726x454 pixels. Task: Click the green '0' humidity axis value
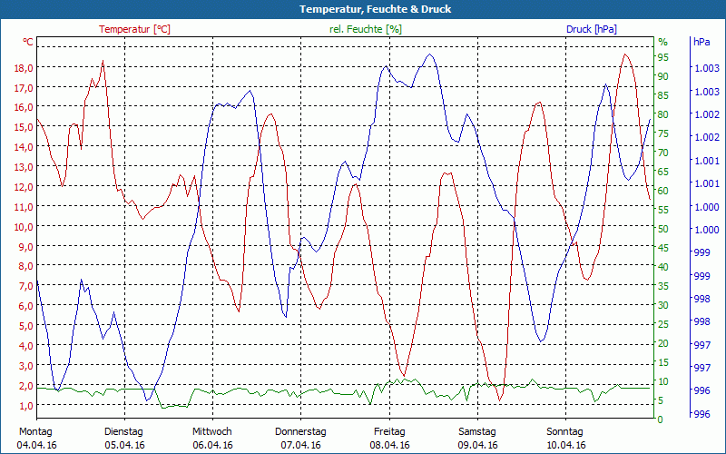661,419
